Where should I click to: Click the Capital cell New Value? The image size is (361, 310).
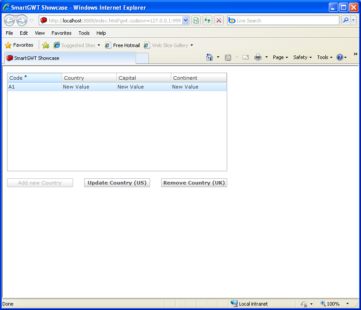[144, 87]
